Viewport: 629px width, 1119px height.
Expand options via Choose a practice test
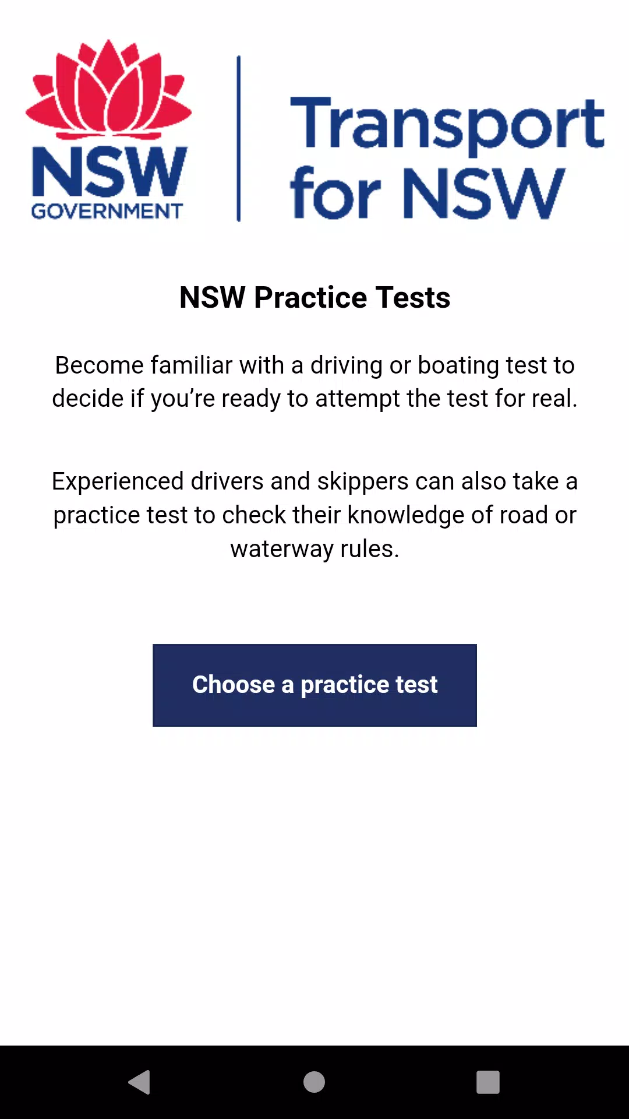(x=314, y=685)
